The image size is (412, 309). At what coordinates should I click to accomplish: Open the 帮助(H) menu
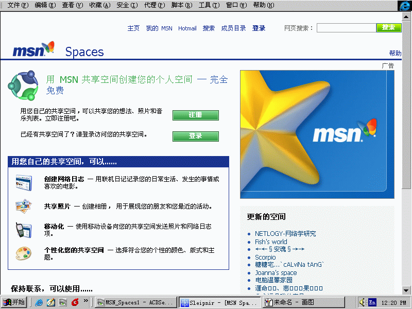click(x=264, y=5)
